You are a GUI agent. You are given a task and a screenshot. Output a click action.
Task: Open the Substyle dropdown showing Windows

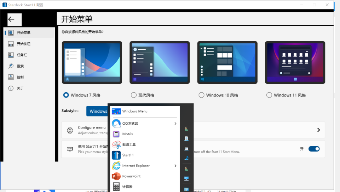coord(97,111)
